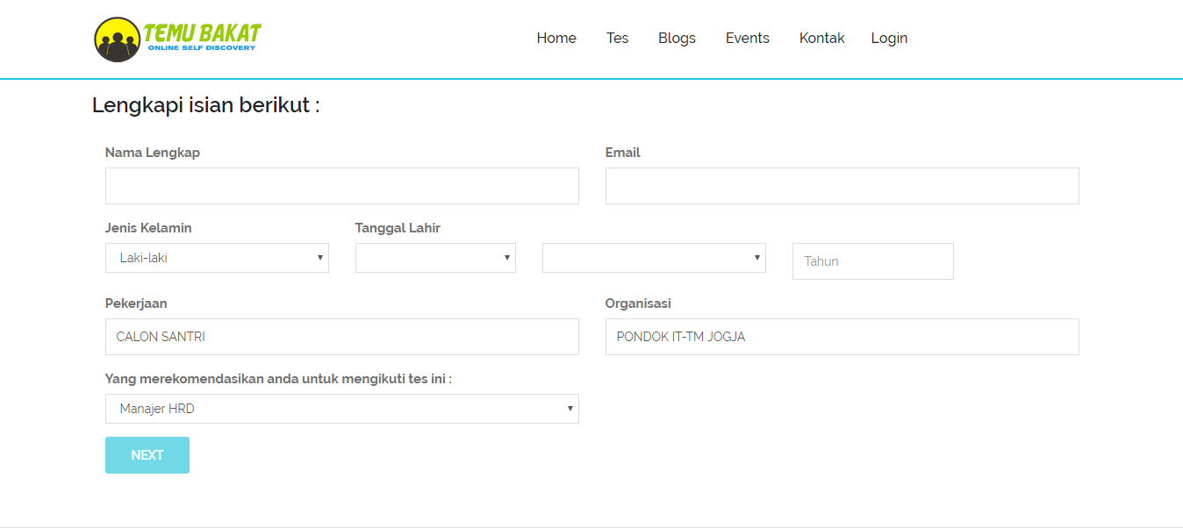Open the Home menu item
The height and width of the screenshot is (528, 1183).
(x=556, y=39)
